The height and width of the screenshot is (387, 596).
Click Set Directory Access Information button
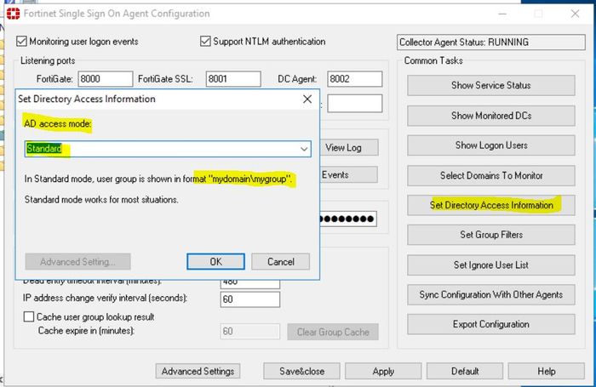click(491, 205)
